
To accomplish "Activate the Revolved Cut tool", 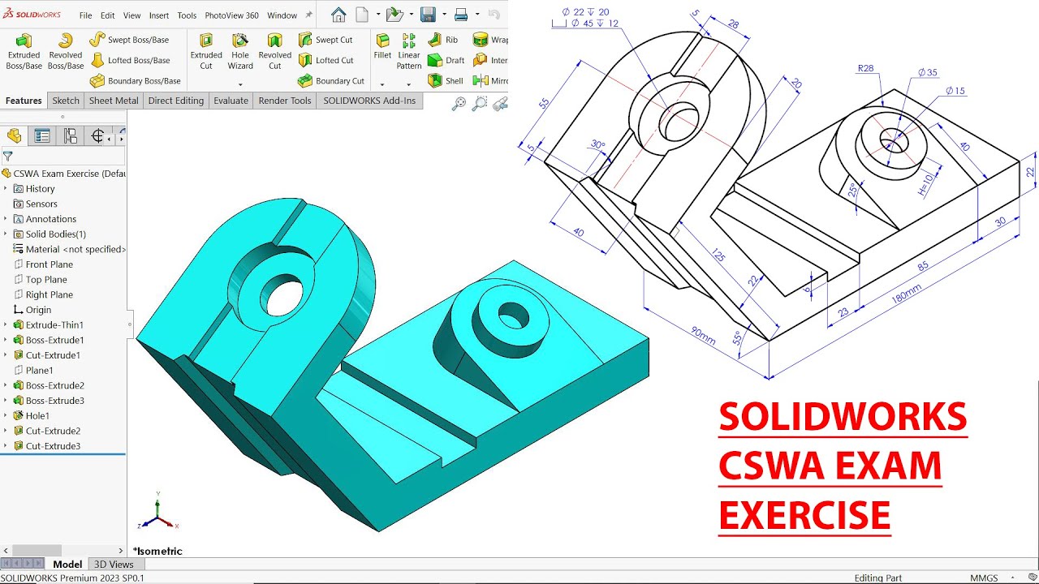I will click(x=275, y=51).
